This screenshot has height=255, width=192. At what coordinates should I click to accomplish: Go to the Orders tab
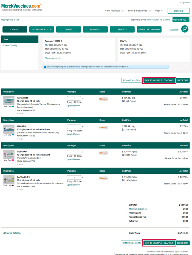click(69, 29)
